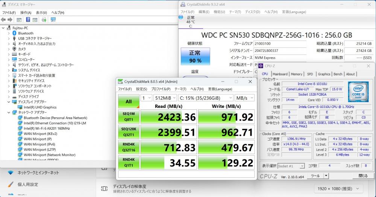Open the ツール dropdown arrow in CPU-Z

pos(326,176)
